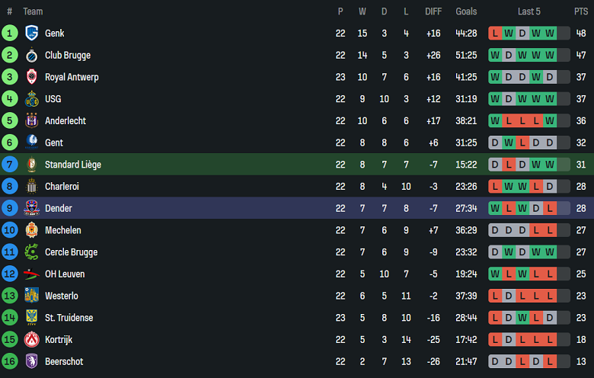
Task: Click Gent's red loss result badge
Action: point(522,143)
